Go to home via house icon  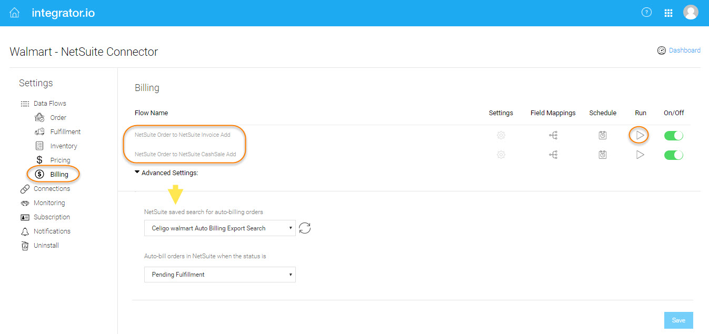tap(15, 13)
